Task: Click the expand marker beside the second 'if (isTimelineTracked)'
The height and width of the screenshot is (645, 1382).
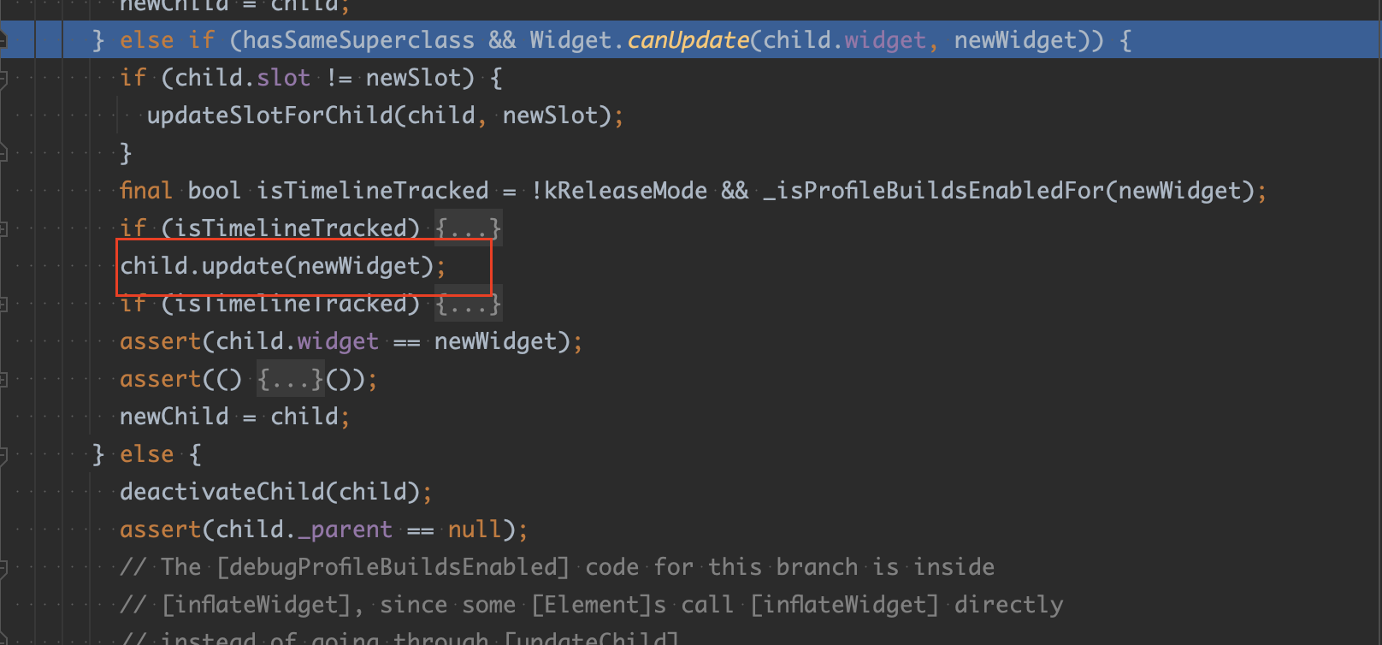Action: (3, 304)
